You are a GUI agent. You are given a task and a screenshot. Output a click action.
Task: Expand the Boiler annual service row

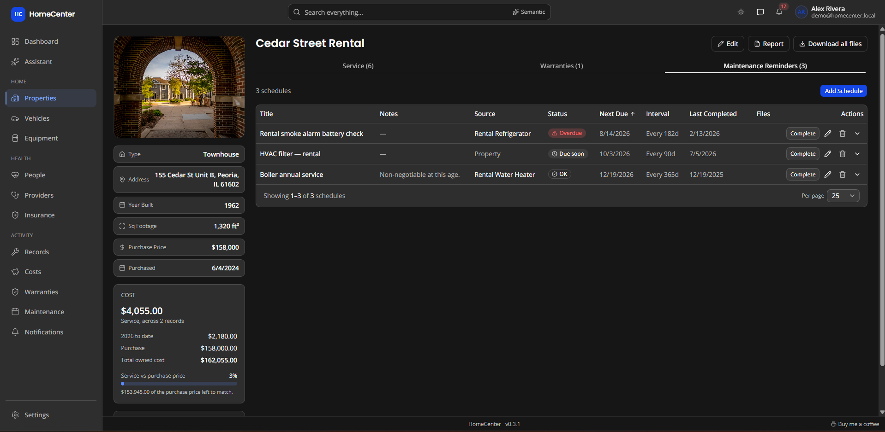857,175
